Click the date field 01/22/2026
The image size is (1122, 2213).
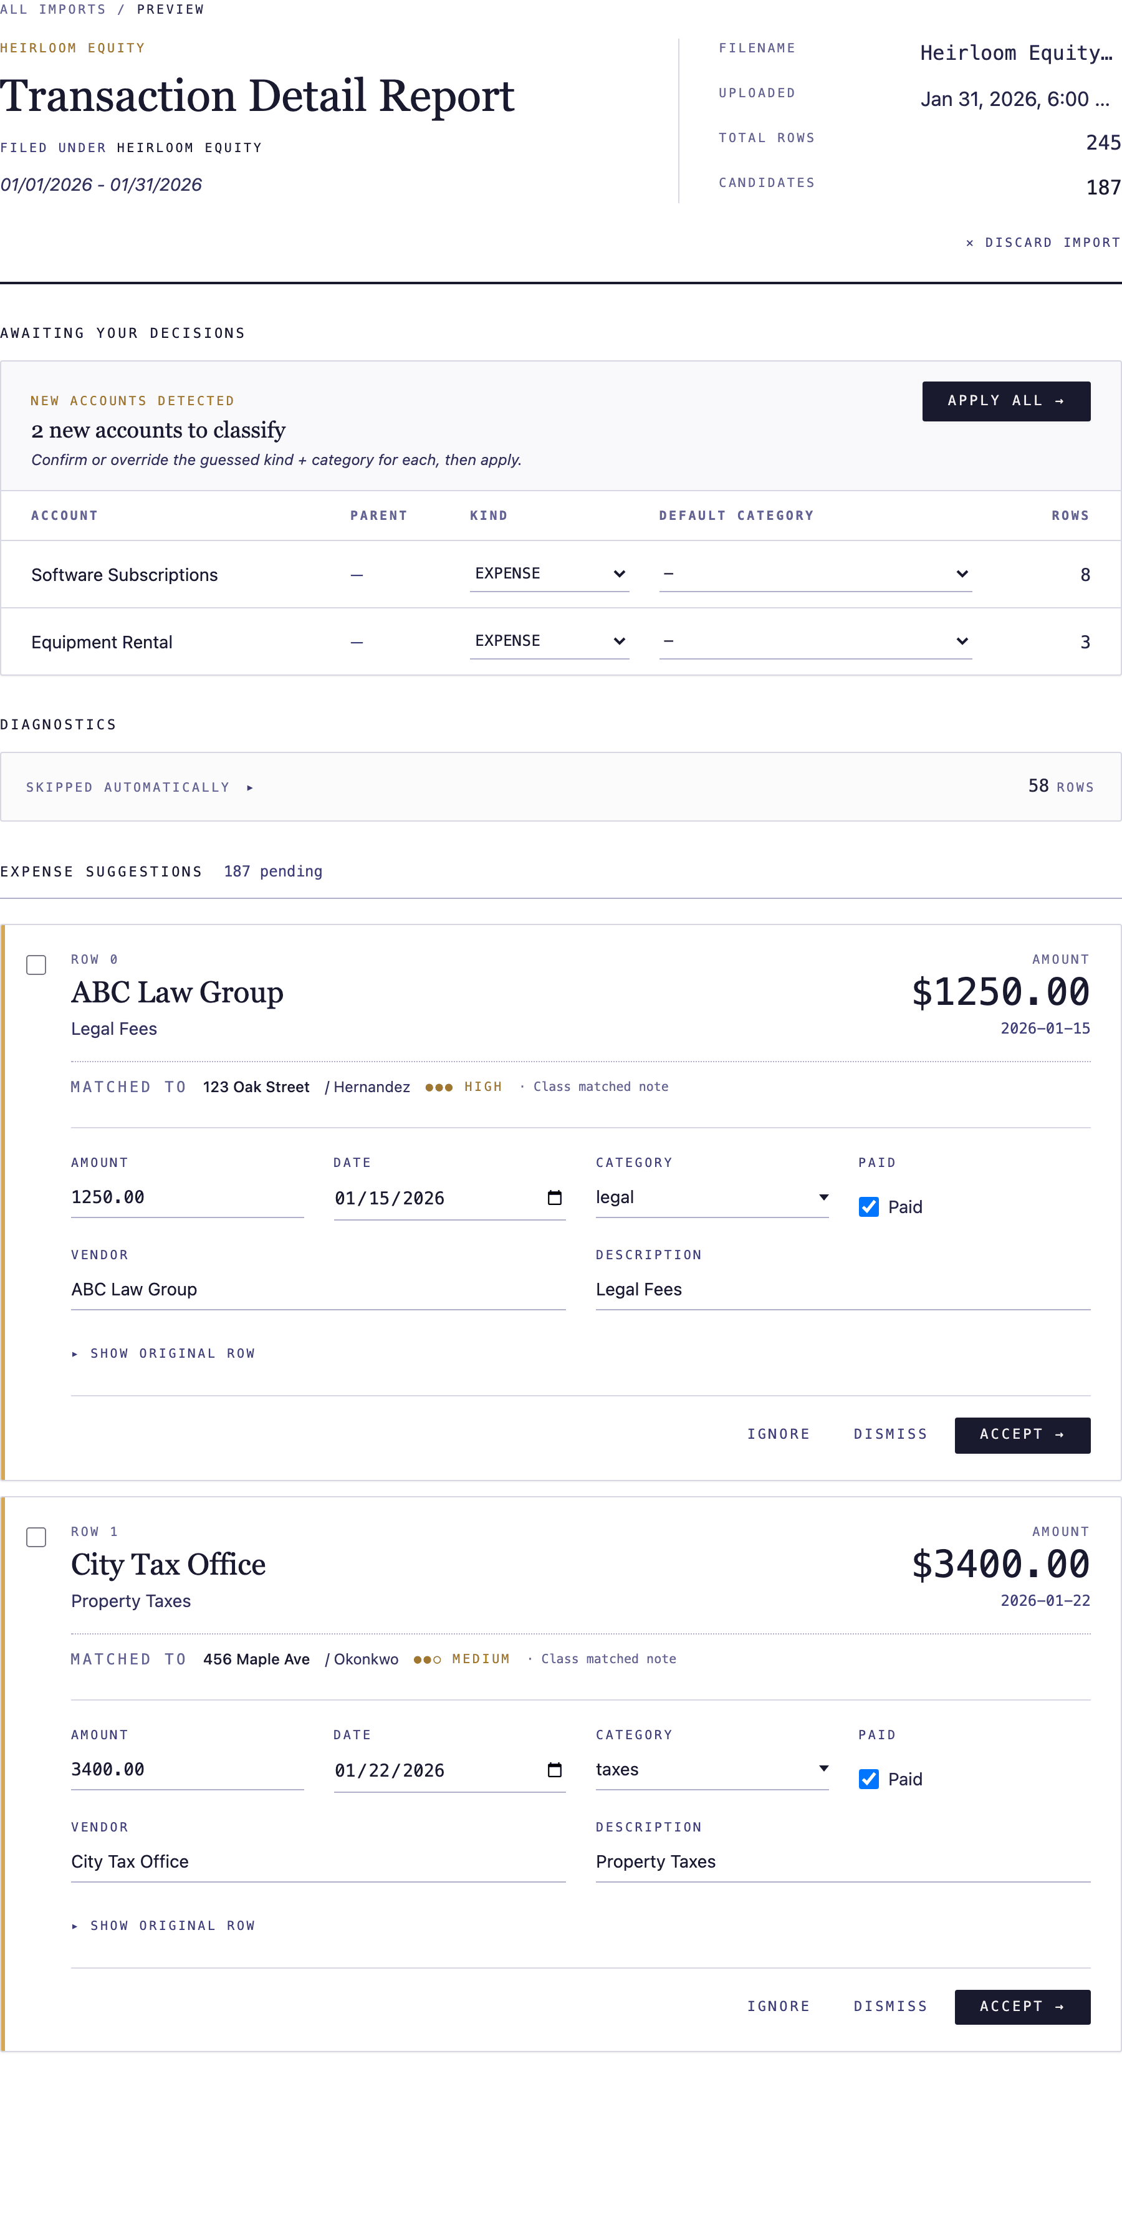coord(449,1770)
